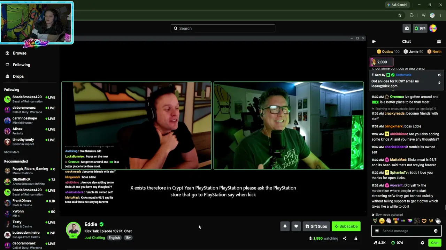The width and height of the screenshot is (446, 250).
Task: Open the chat viewers list icon
Action: (x=439, y=42)
